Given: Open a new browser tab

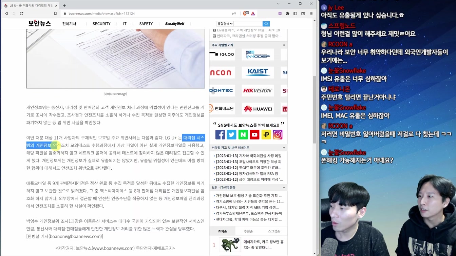Looking at the screenshot, I should coord(64,5).
